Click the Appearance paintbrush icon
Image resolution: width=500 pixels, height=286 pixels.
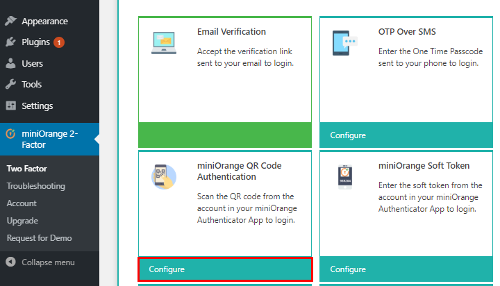coord(10,21)
